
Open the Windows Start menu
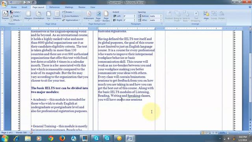point(5,138)
